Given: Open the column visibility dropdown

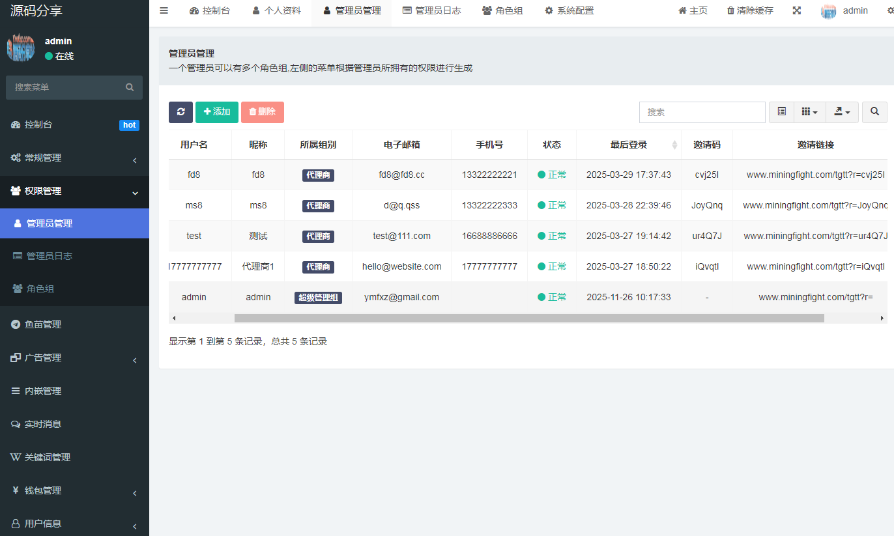Looking at the screenshot, I should point(809,112).
